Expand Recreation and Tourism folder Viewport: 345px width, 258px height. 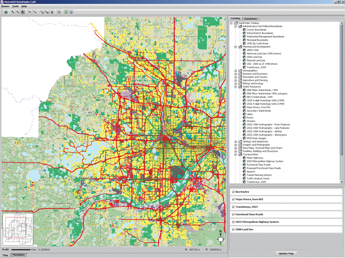pos(236,77)
